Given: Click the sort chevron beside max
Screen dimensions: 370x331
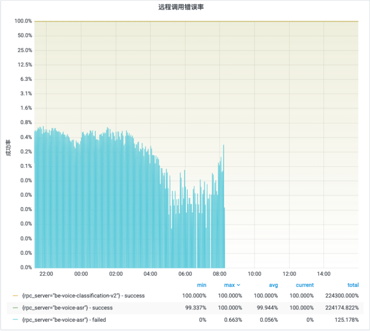Looking at the screenshot, I should point(238,285).
